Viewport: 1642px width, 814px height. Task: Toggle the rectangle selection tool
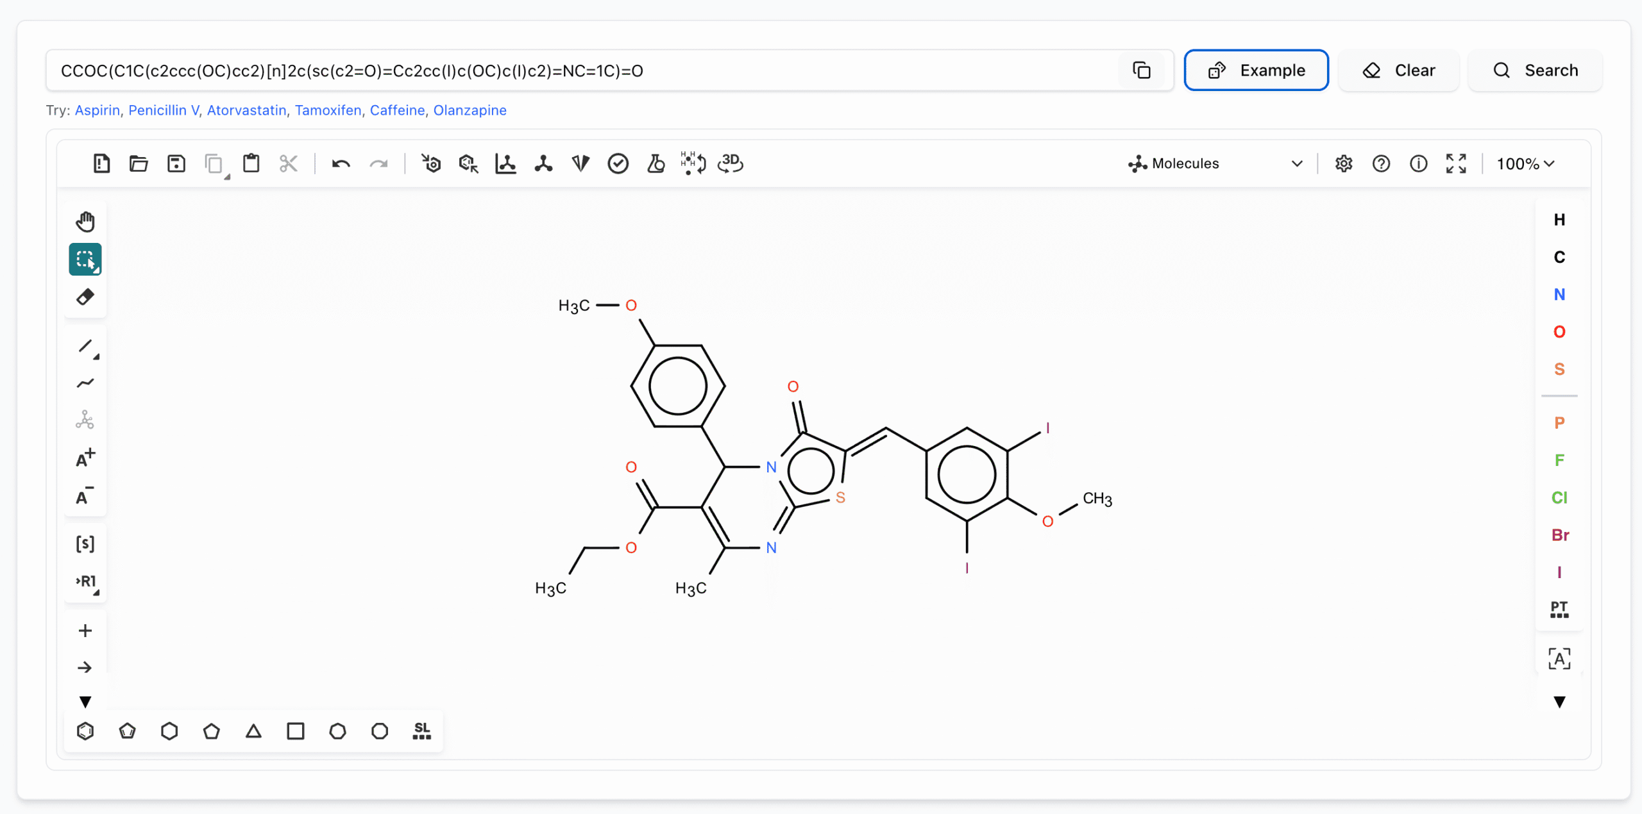click(x=85, y=260)
